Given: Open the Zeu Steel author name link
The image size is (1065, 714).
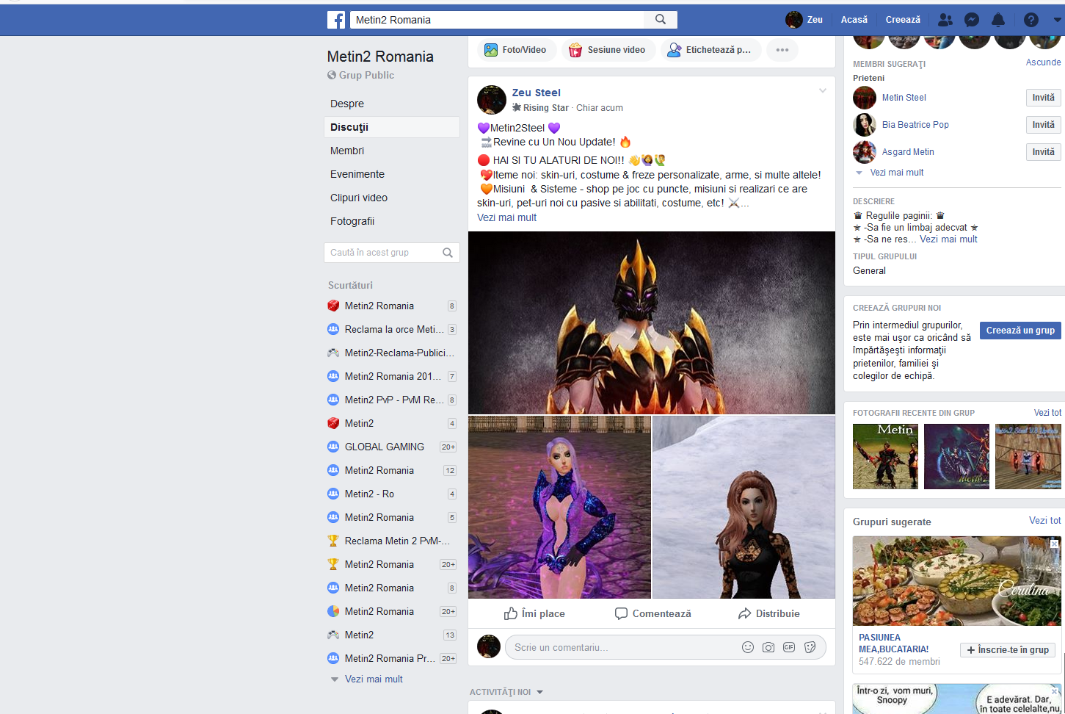Looking at the screenshot, I should coord(537,93).
